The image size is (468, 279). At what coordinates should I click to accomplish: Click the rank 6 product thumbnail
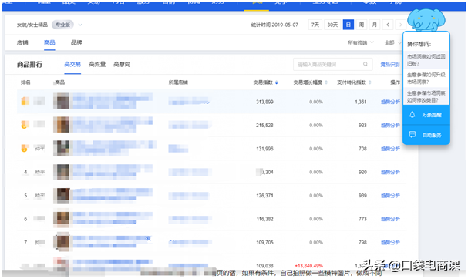click(62, 219)
